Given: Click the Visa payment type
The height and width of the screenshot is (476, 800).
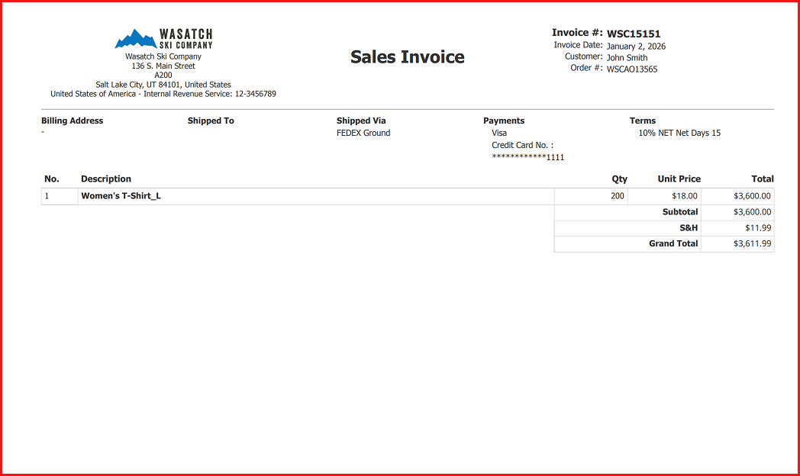Looking at the screenshot, I should [499, 133].
